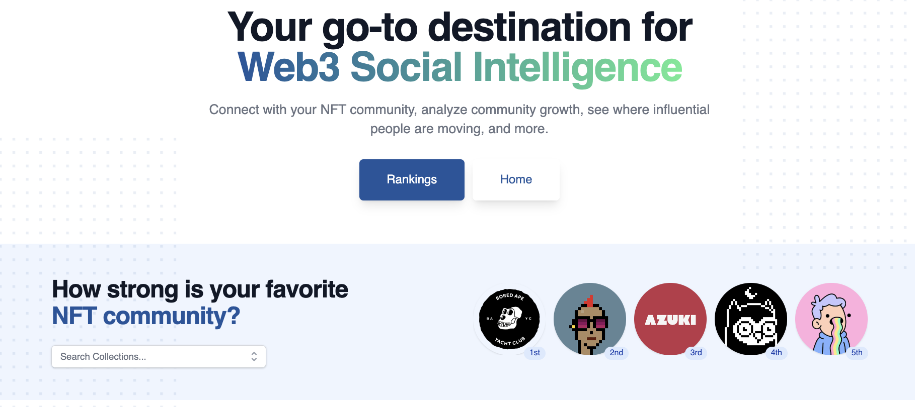Open the red Azuki collection logo
Viewport: 915px width, 407px height.
(x=670, y=319)
